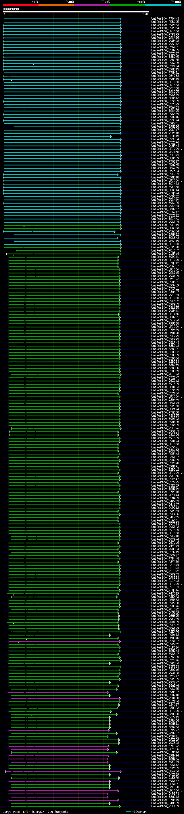
Task: Select hit label UniRef100_Q9LRY7
Action: click(165, 130)
